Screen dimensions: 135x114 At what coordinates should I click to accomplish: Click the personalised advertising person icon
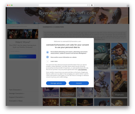pyautogui.click(x=48, y=52)
